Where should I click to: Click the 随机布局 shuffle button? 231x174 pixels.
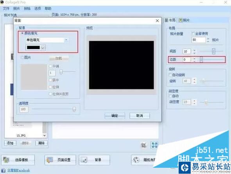point(144,160)
